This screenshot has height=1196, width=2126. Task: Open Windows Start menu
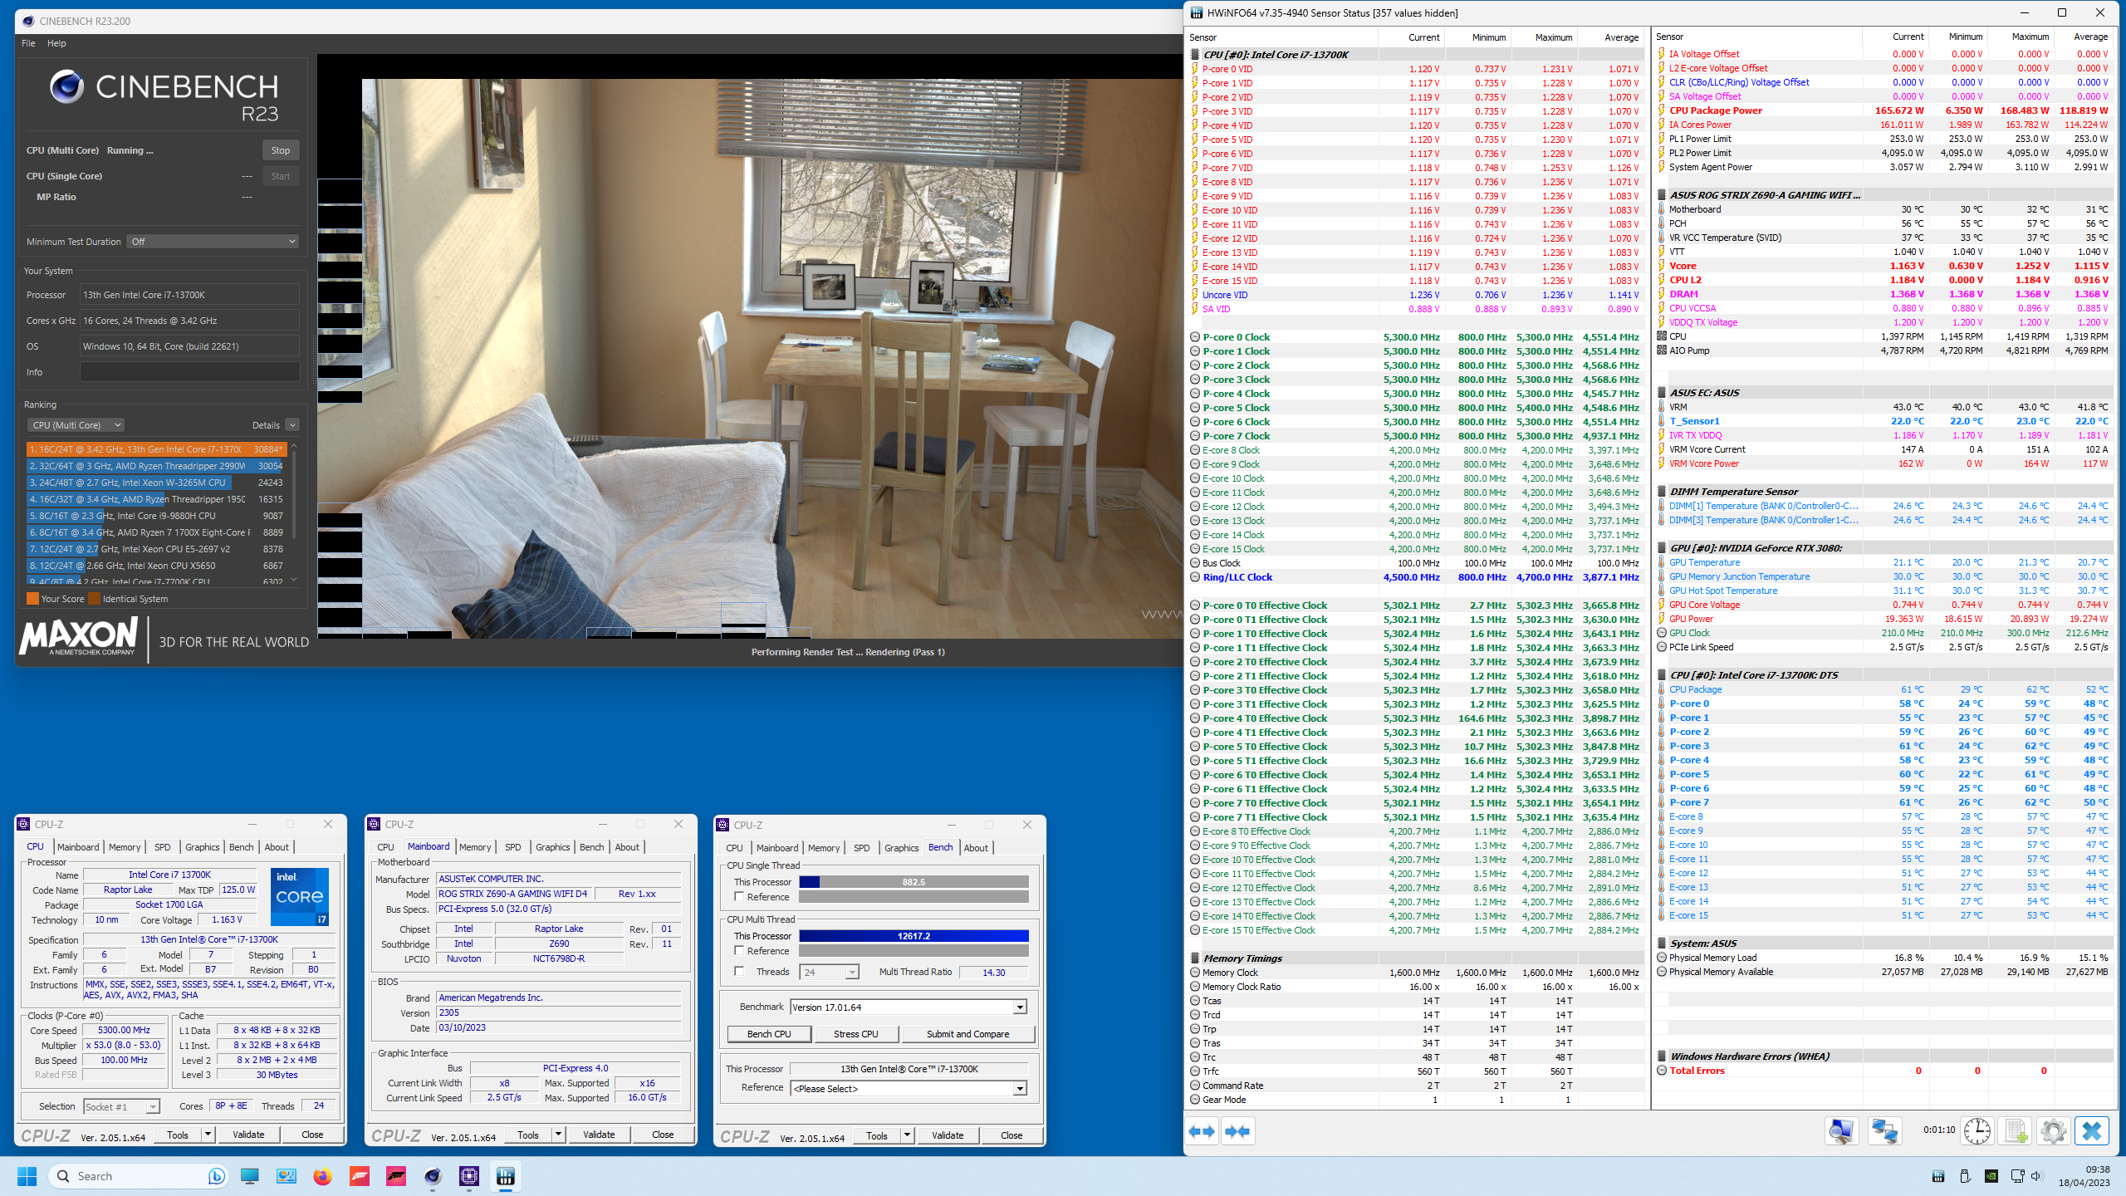tap(27, 1176)
